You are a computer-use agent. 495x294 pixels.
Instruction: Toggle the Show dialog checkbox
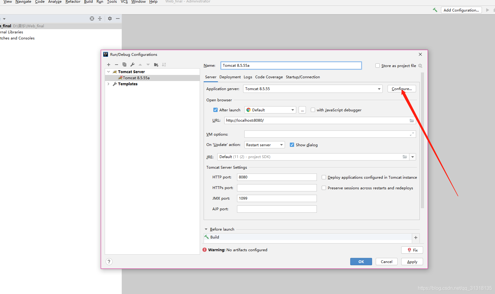click(x=292, y=145)
